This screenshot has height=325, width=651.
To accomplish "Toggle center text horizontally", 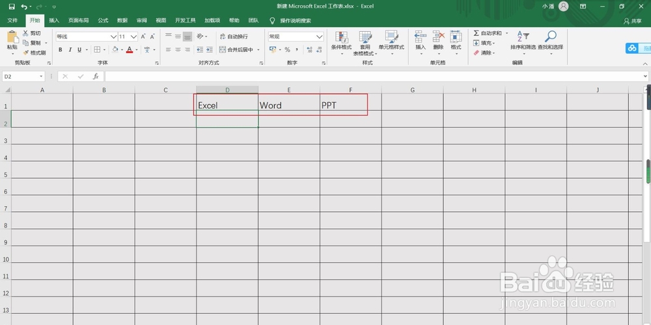I will point(178,50).
